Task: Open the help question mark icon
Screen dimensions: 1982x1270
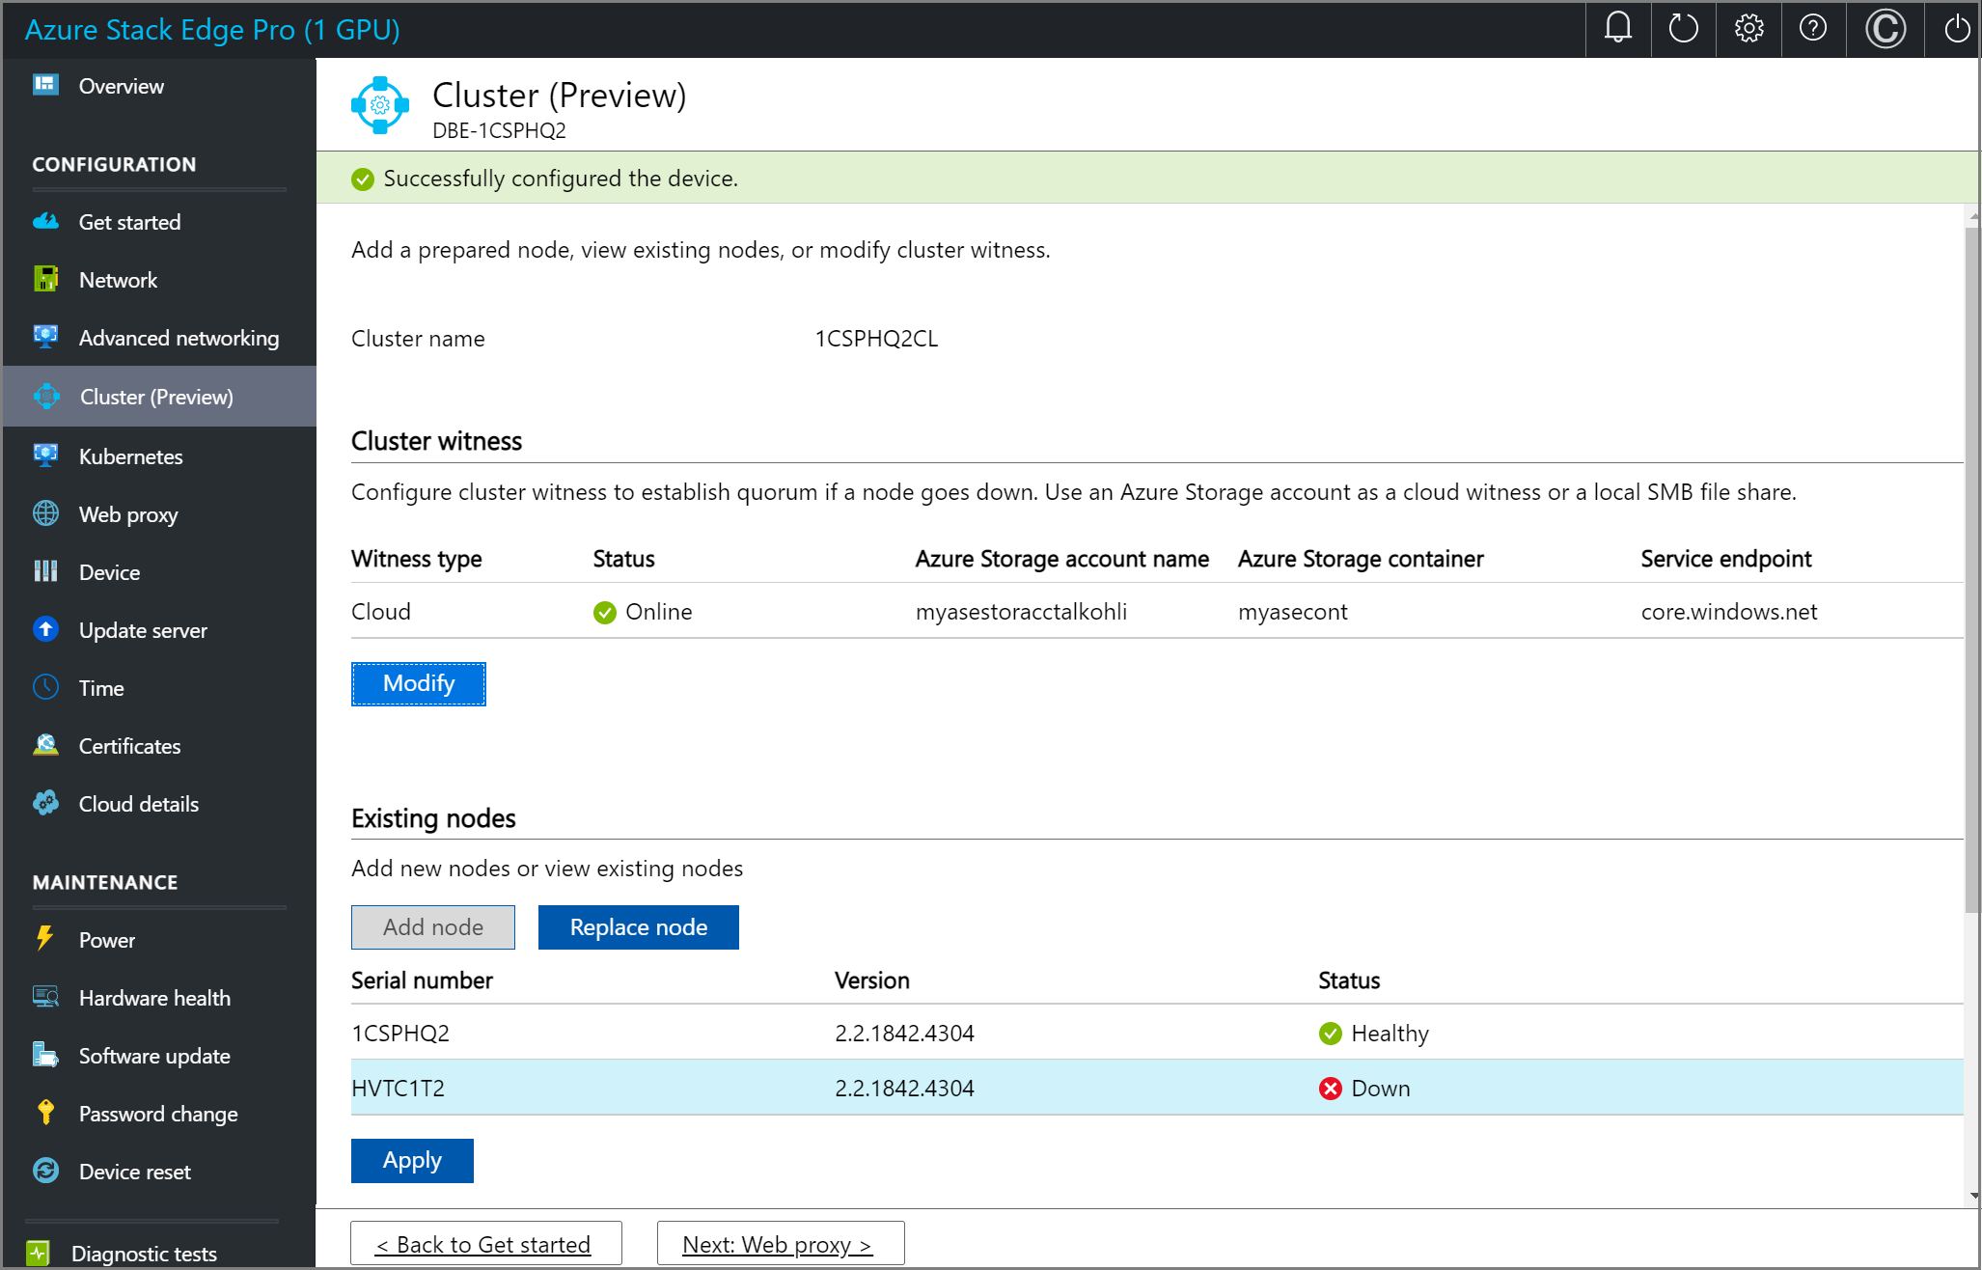Action: click(1813, 29)
